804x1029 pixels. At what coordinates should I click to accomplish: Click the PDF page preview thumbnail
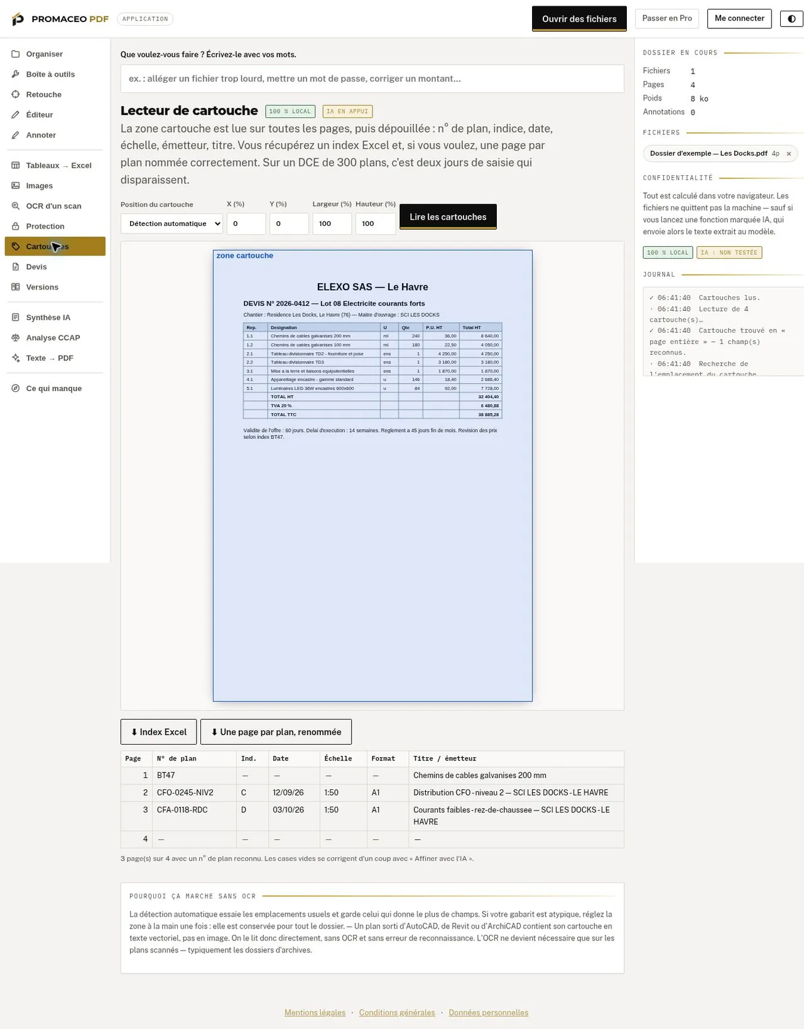(372, 476)
